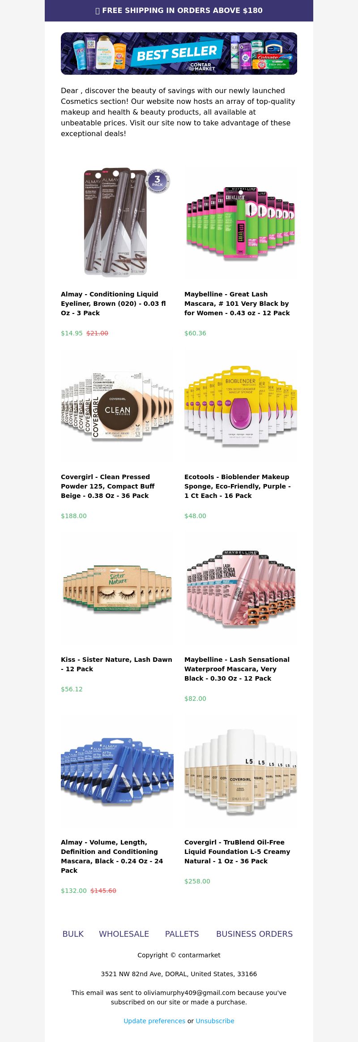
Task: Select the Kiss Sister Nature Lash Dawn title
Action: [116, 664]
